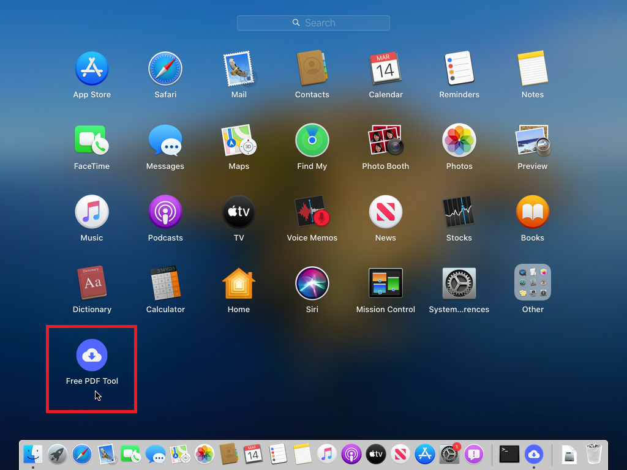Launch Photos from the Dock
Screen dimensions: 627x470
[x=205, y=455]
